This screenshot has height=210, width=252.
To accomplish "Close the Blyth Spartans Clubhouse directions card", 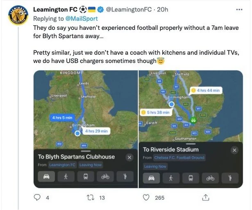I will coord(129,157).
